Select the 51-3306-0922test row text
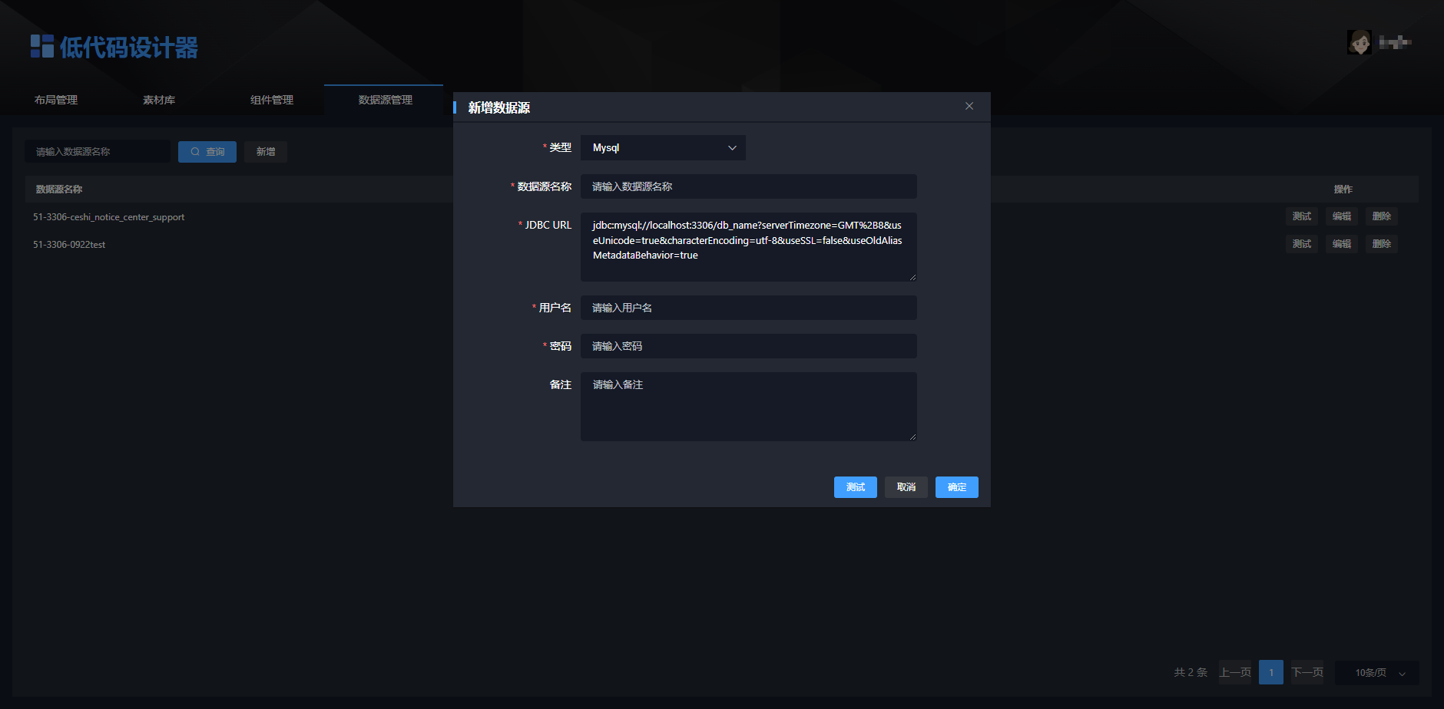The image size is (1444, 709). (69, 245)
